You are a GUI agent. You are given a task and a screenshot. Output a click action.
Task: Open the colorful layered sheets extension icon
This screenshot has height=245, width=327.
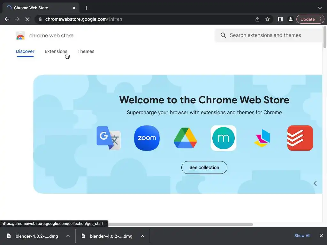click(262, 138)
